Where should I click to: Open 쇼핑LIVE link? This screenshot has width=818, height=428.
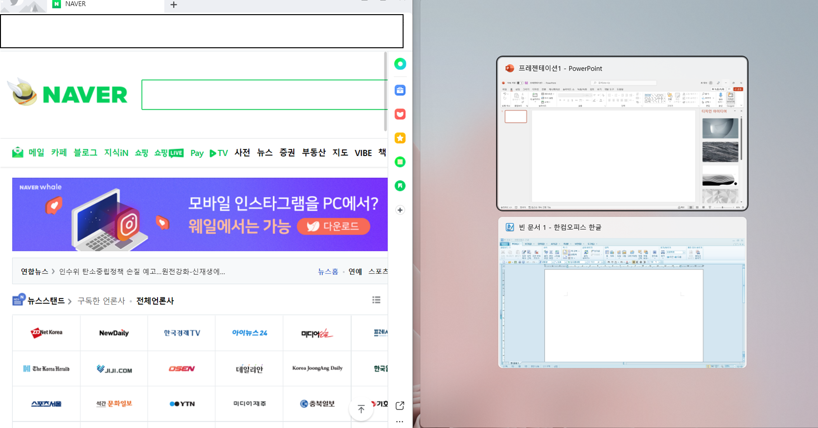pos(169,153)
